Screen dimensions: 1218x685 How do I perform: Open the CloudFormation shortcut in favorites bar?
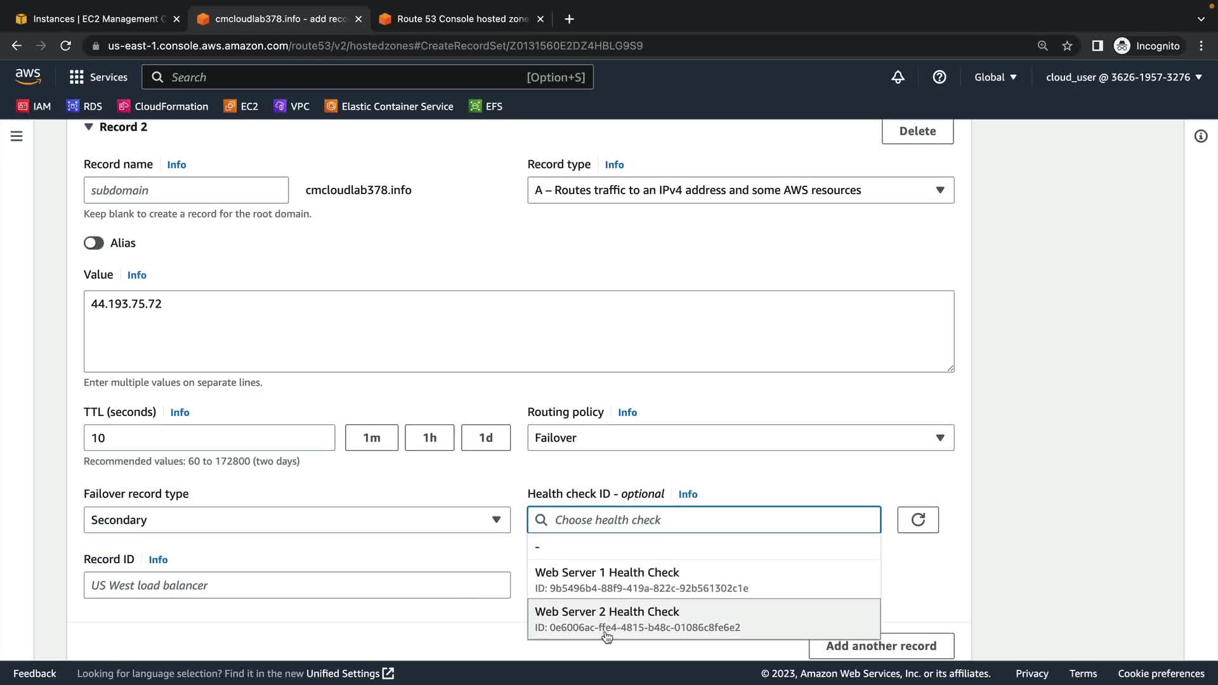[163, 106]
